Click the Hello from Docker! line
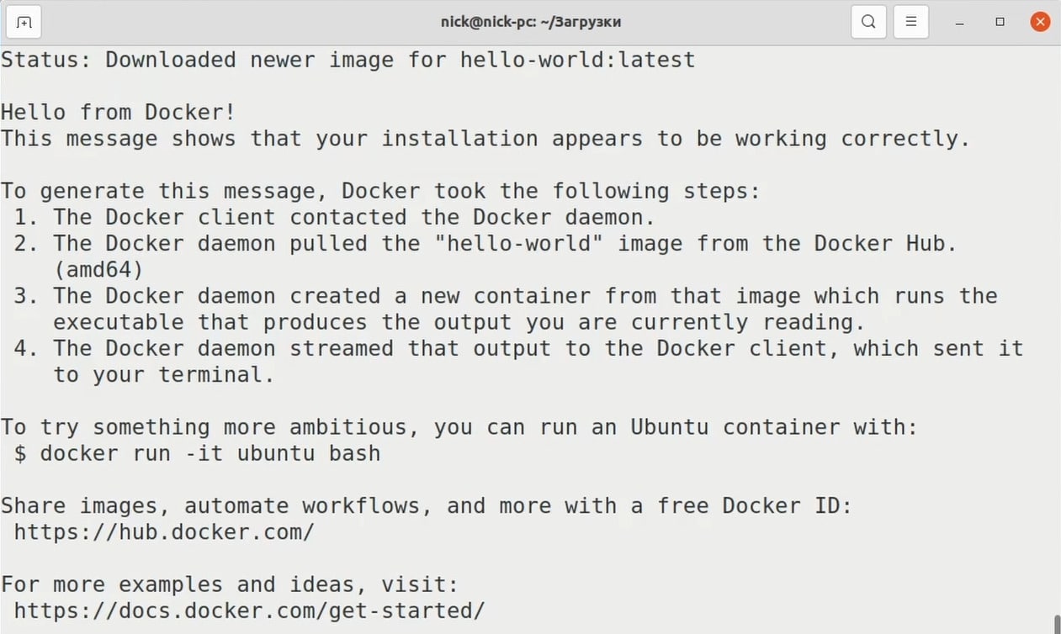This screenshot has height=634, width=1061. (x=119, y=112)
